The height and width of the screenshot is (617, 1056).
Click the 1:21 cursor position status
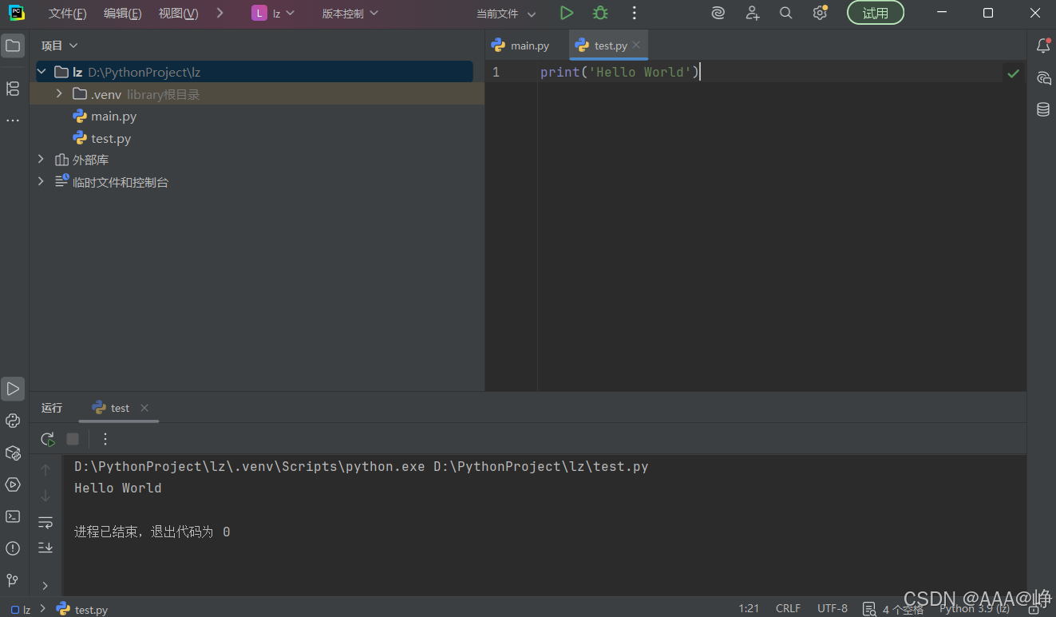tap(749, 608)
